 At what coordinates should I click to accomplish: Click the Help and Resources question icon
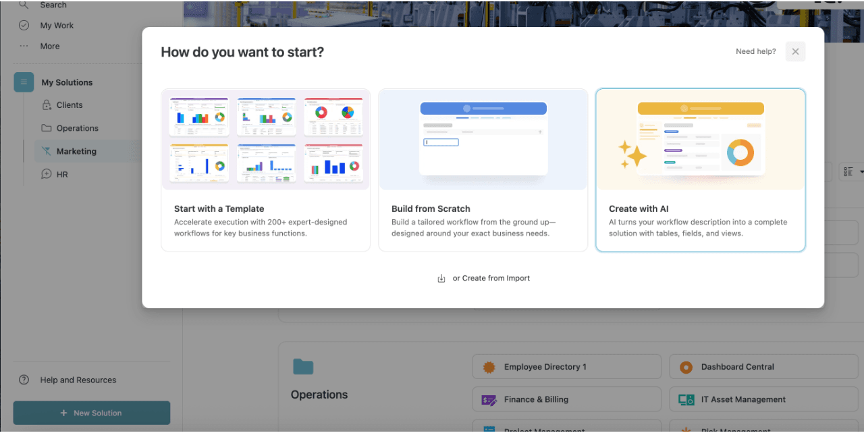(x=24, y=380)
